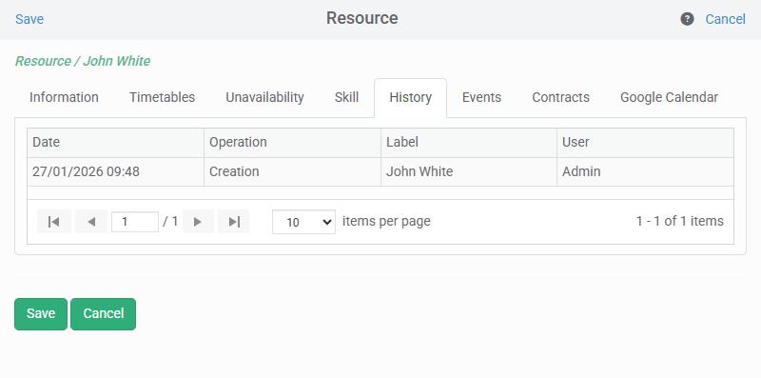The image size is (761, 378).
Task: Click the Operation column header
Action: 292,143
